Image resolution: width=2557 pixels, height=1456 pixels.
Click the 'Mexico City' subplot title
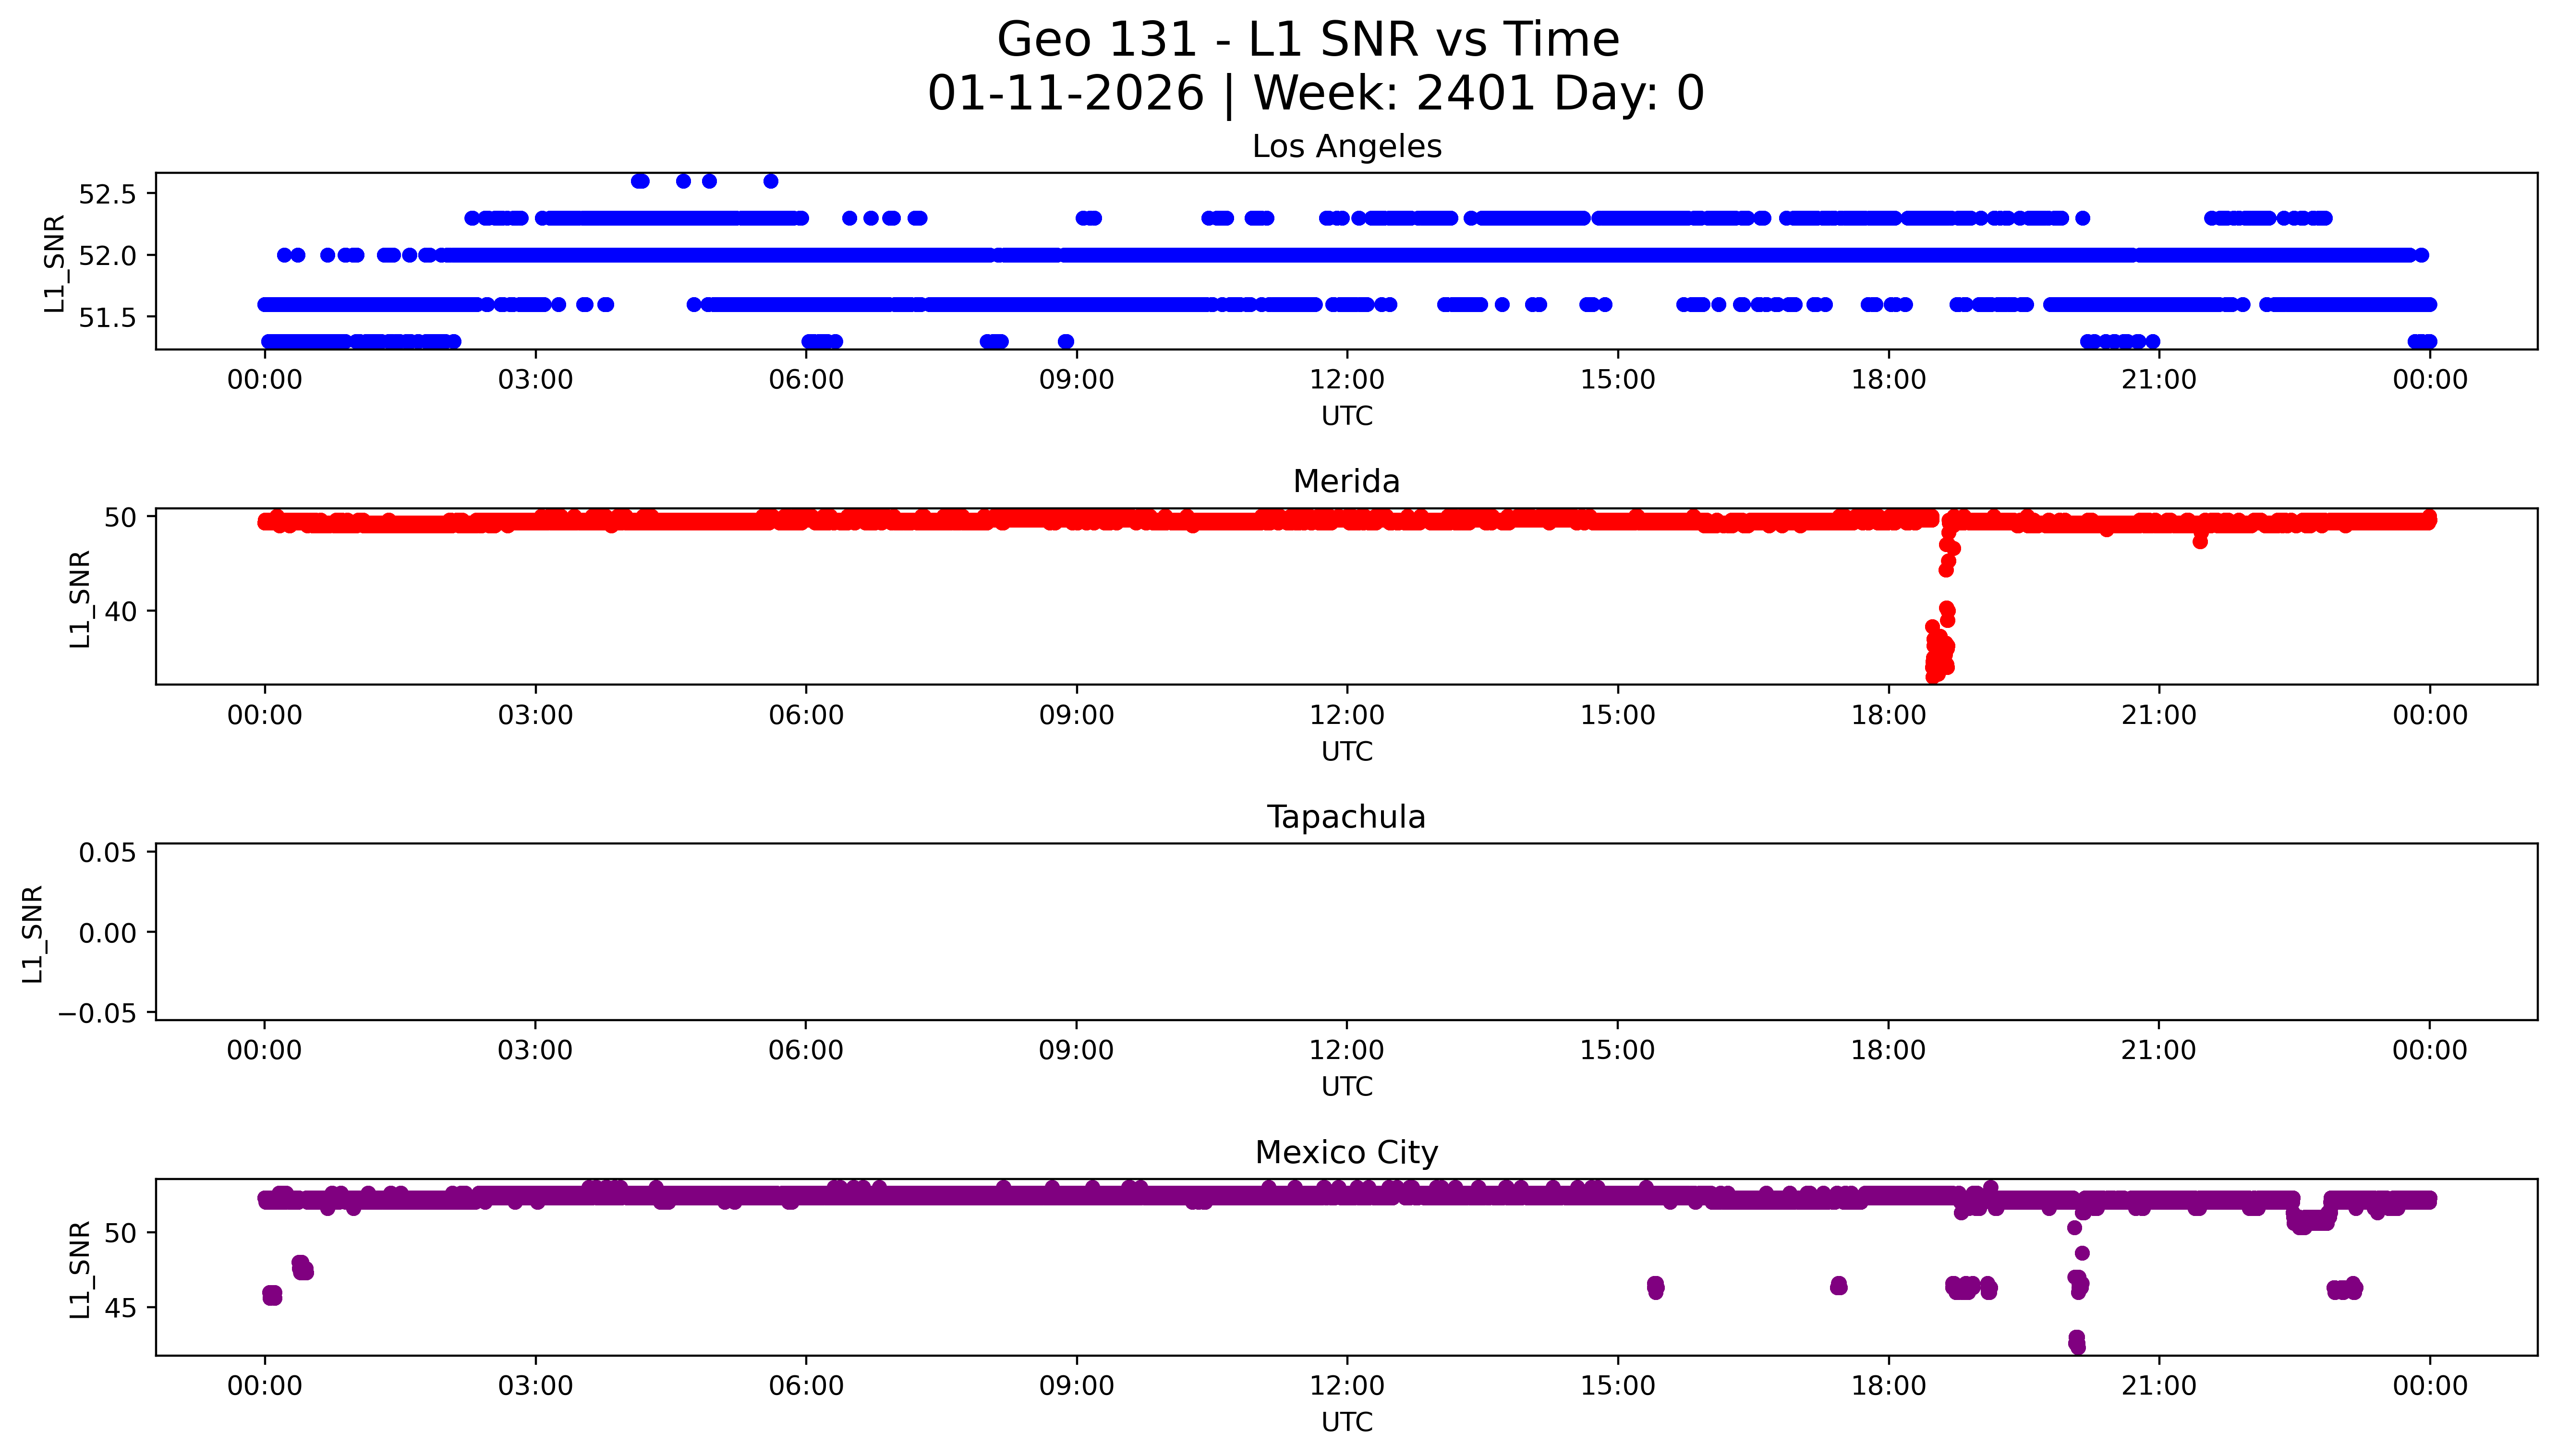tap(1346, 1153)
